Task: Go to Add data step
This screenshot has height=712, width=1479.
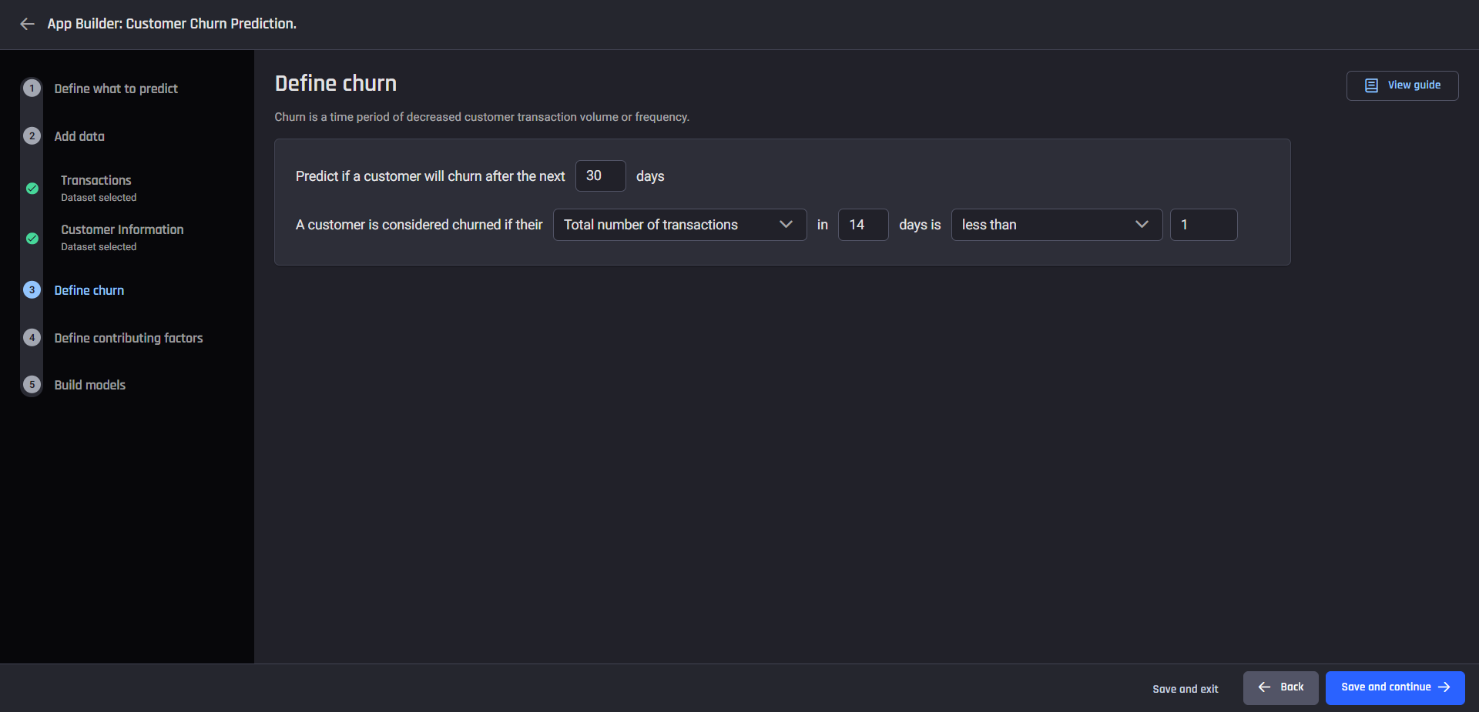Action: point(79,136)
